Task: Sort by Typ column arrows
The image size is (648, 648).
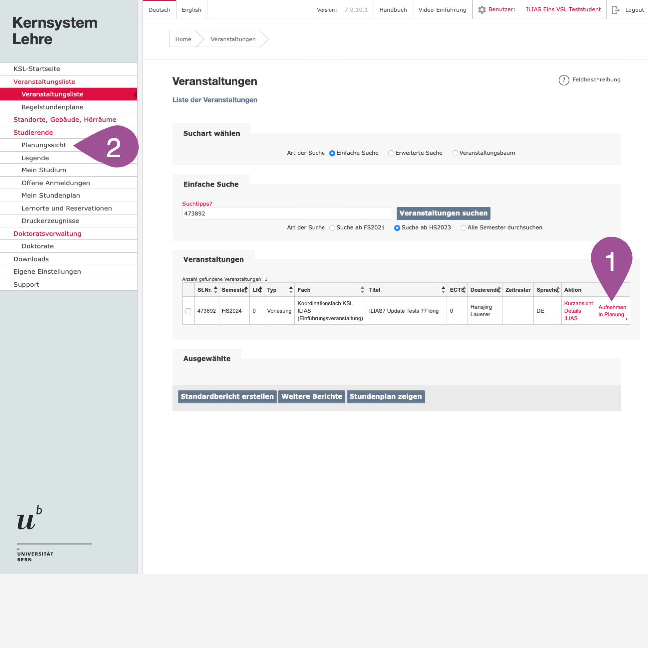Action: coord(291,290)
